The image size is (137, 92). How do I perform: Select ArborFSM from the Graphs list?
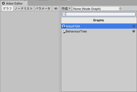coord(99,26)
